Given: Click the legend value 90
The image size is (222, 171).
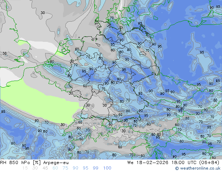Looking at the screenshot, I should [75, 168].
